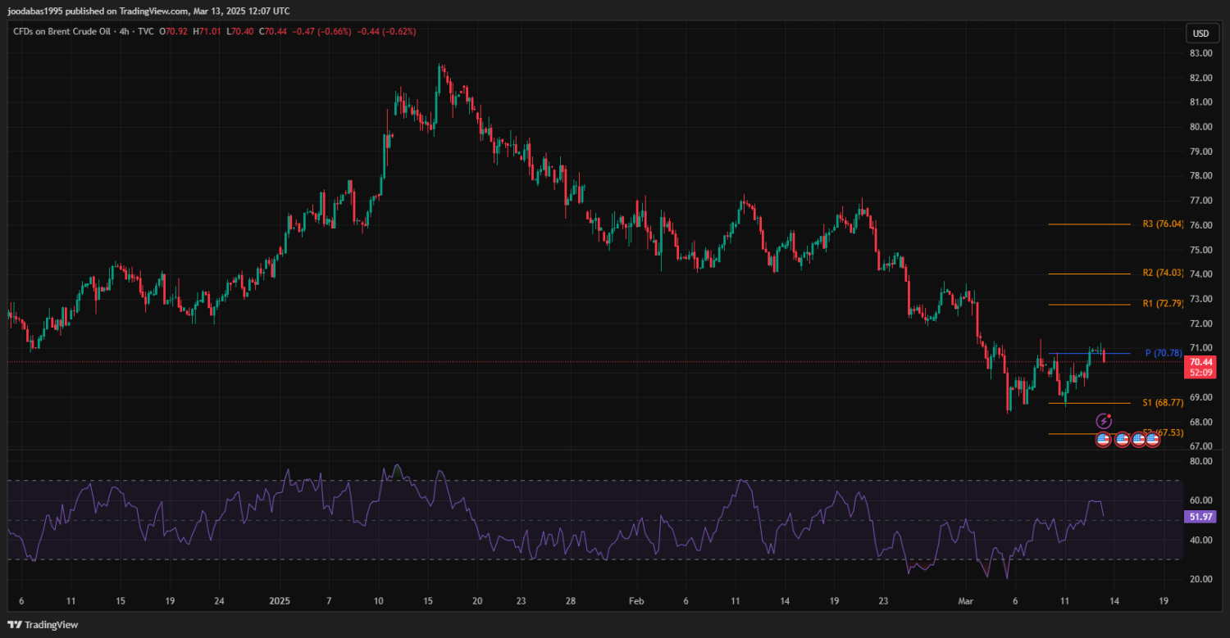The image size is (1230, 638).
Task: Click the leftmost US flag economic event icon
Action: (x=1104, y=440)
